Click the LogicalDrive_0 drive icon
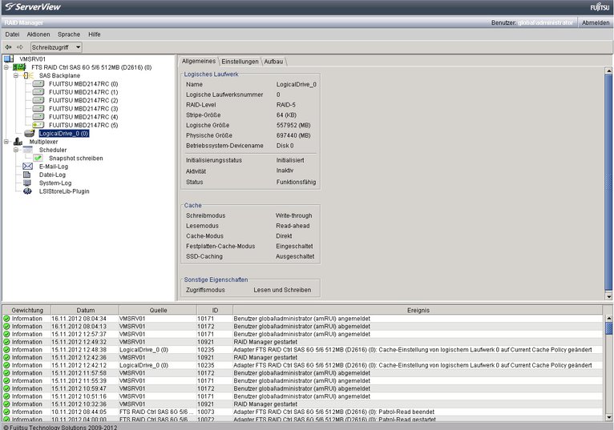 (29, 134)
